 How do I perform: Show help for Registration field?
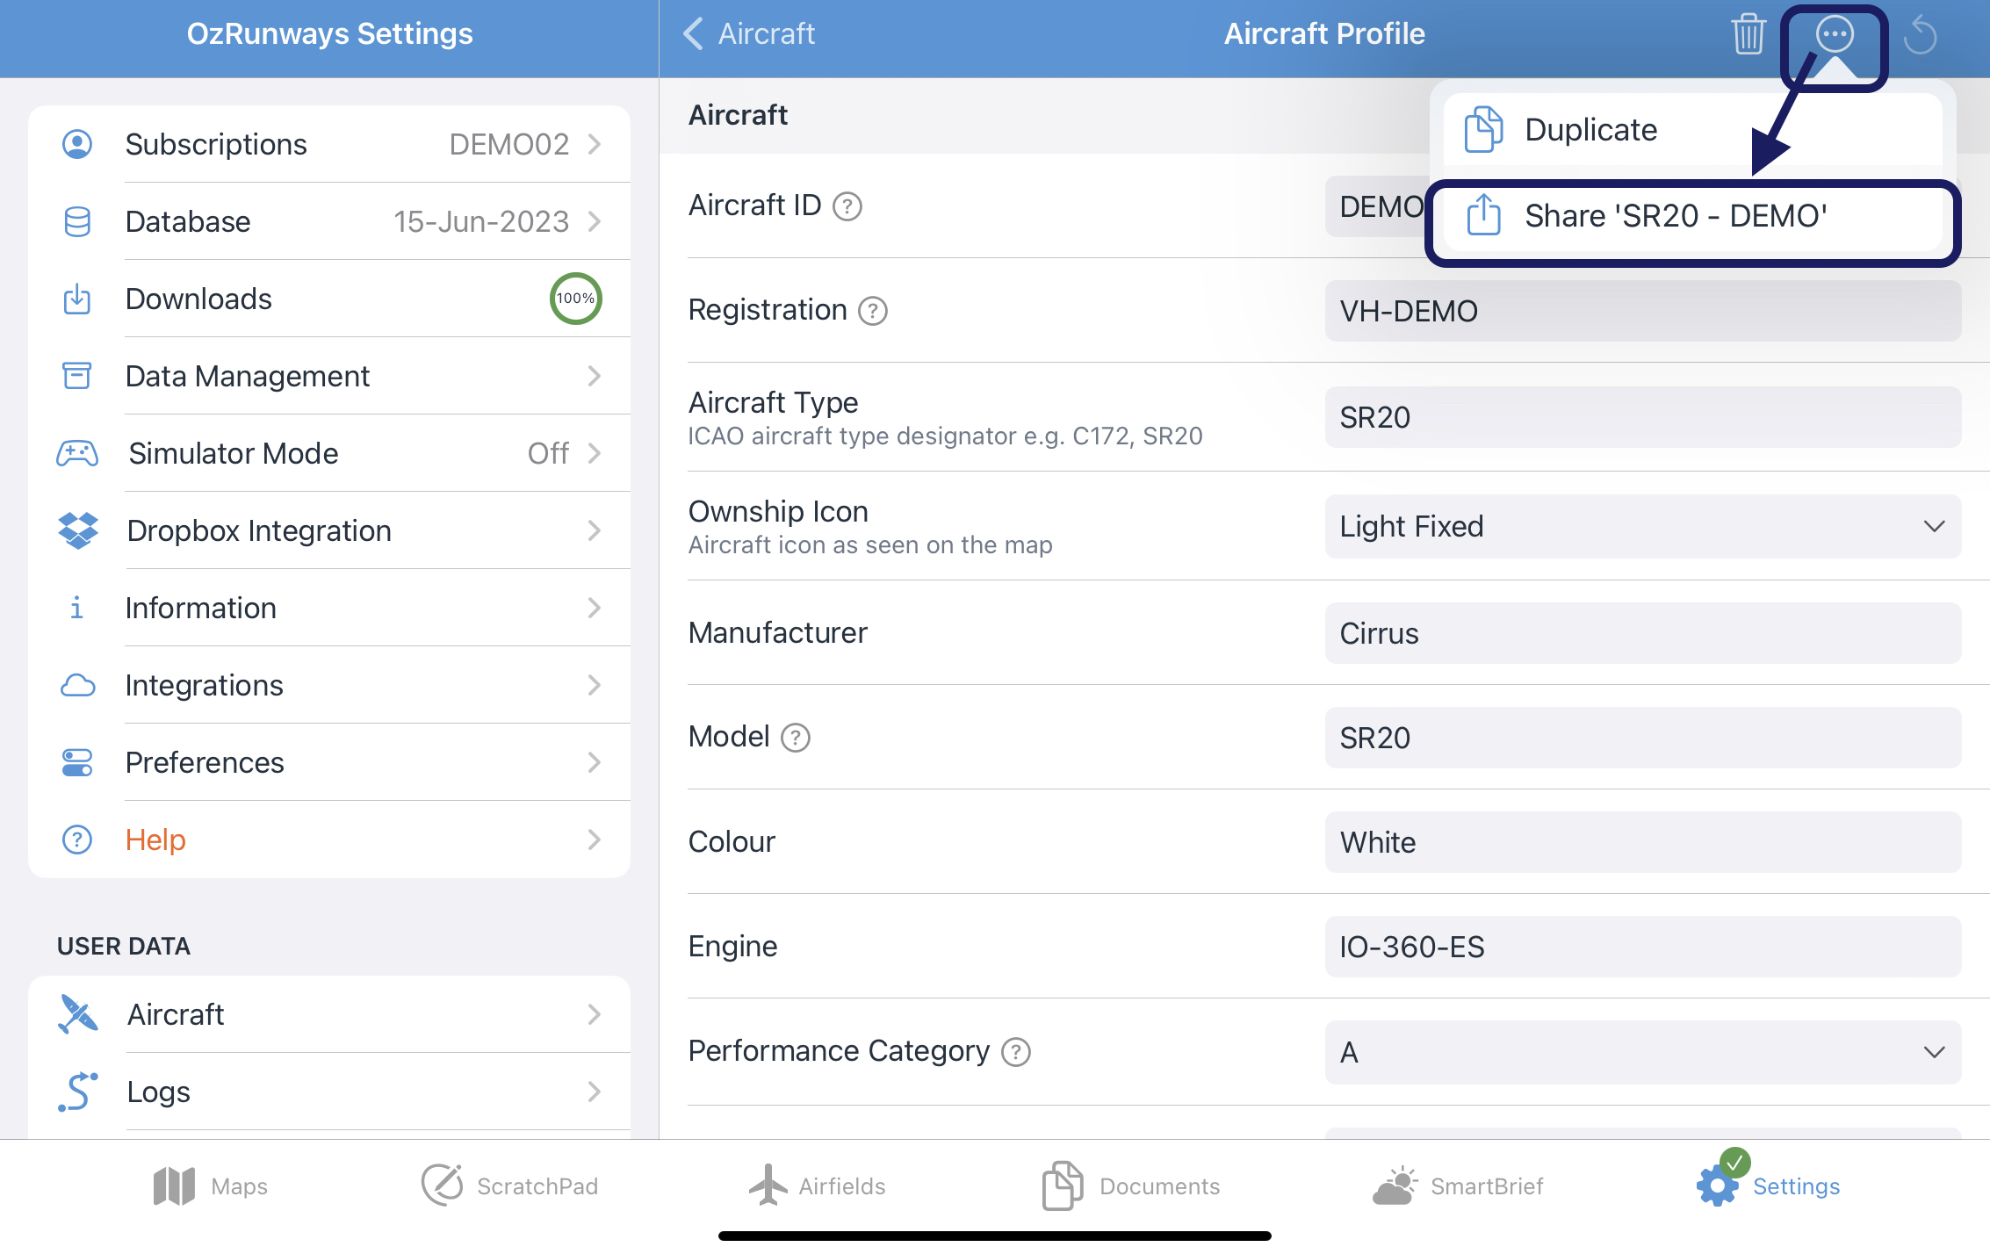(873, 311)
